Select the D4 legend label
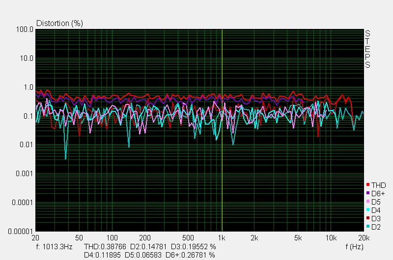Screen dimensions: 393x260 coord(376,210)
